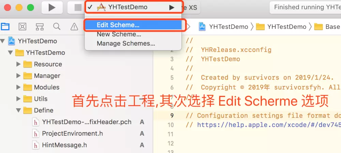Click the YHTestDemo folder breadcrumb
341x153 pixels.
pos(287,27)
